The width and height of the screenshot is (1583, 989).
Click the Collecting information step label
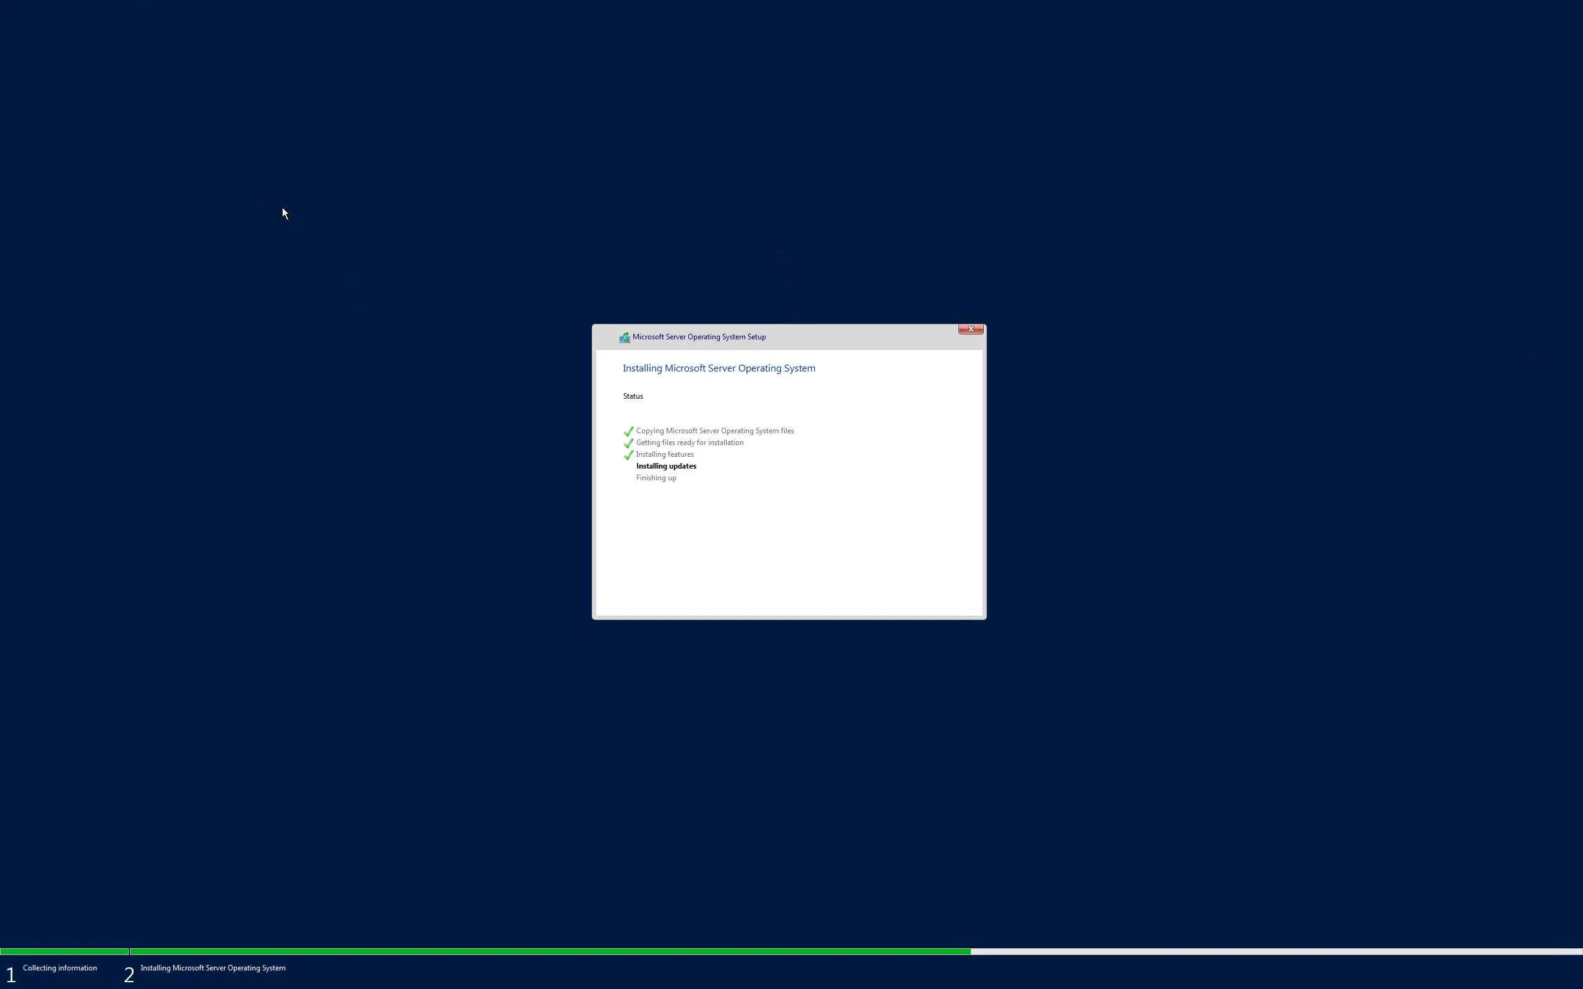[59, 968]
